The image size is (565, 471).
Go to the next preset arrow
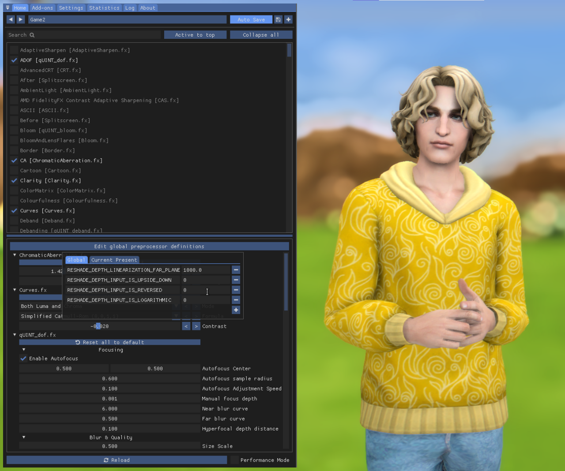pyautogui.click(x=21, y=19)
